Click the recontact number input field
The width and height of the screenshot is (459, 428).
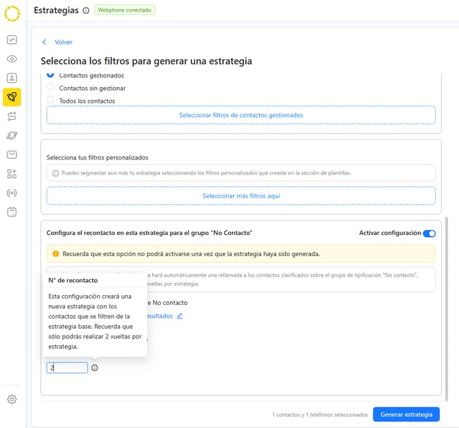(67, 368)
